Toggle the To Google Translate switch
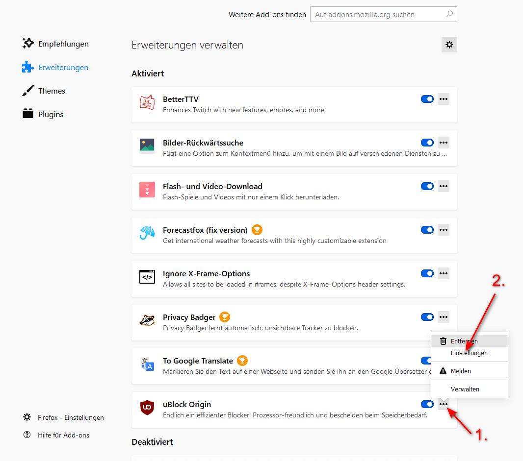This screenshot has height=461, width=523. [x=425, y=361]
